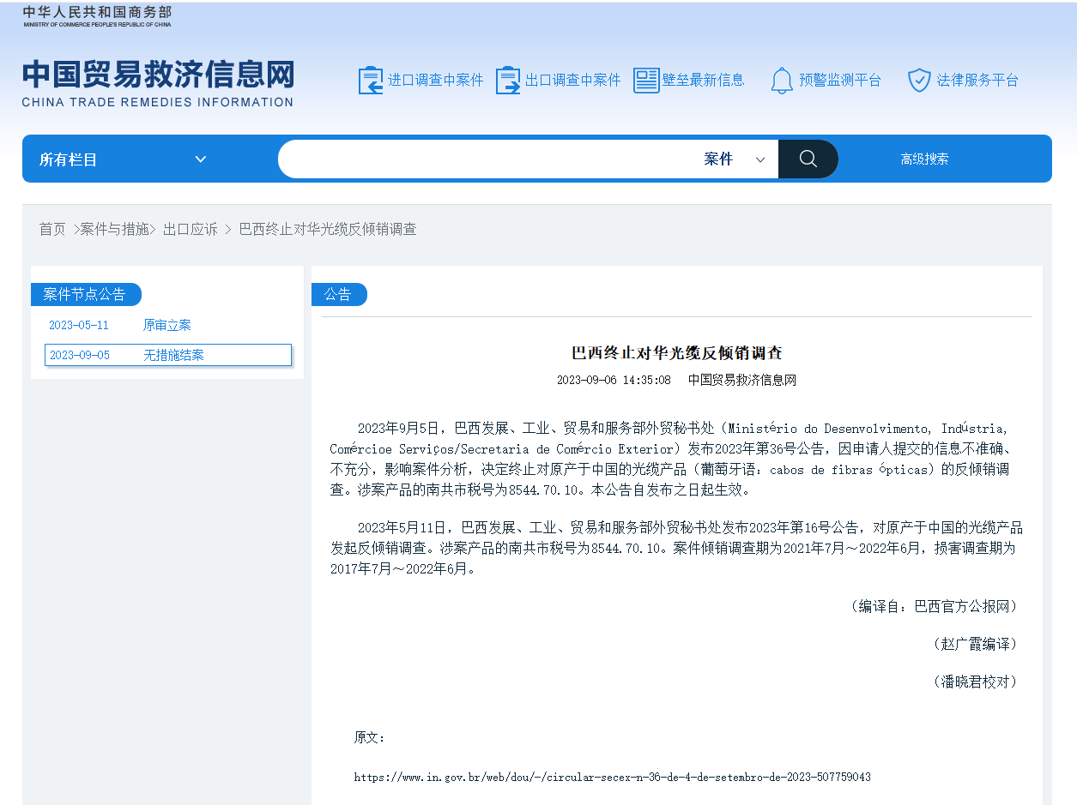Expand the 所有栏目 category dropdown
The image size is (1077, 805).
123,159
